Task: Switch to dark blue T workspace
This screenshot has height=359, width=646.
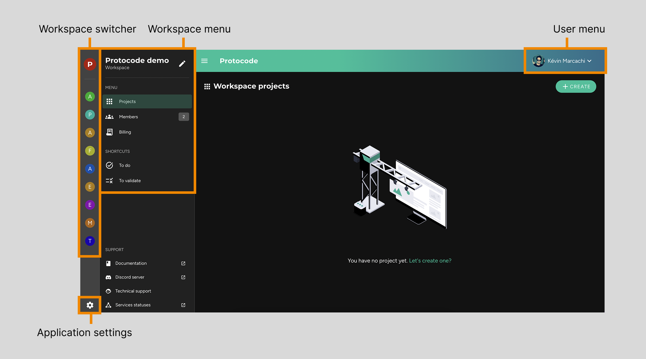Action: 90,241
